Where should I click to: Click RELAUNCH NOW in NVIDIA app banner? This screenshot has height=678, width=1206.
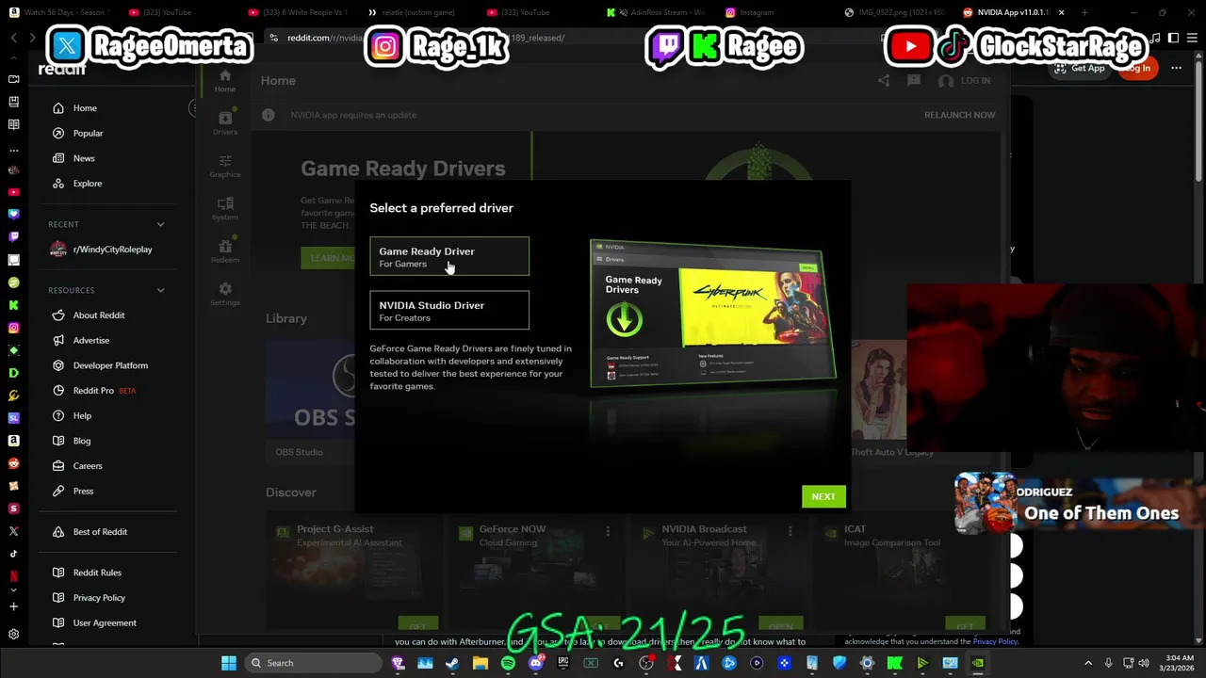tap(959, 115)
